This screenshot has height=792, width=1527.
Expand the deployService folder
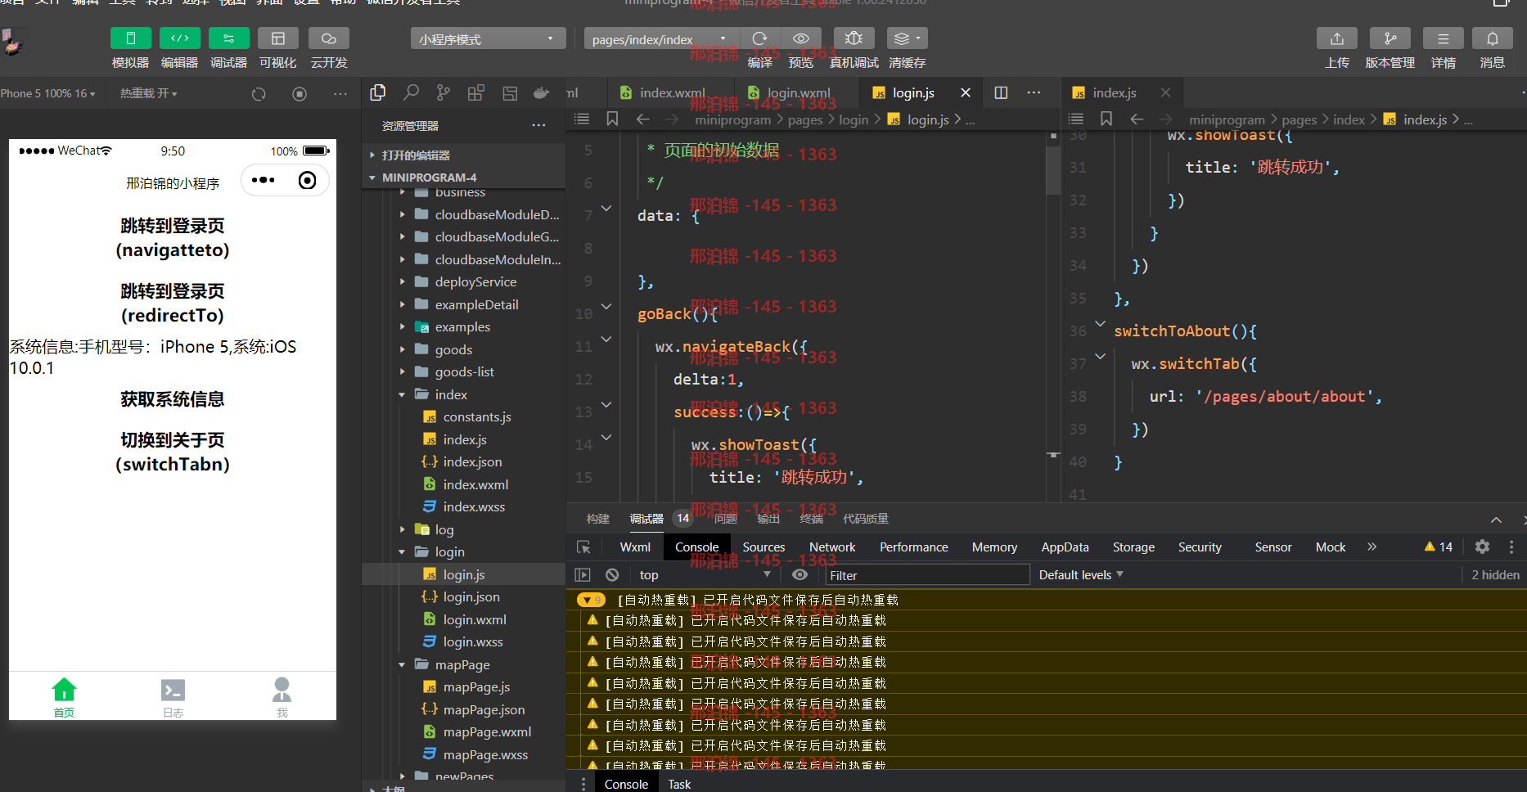(x=463, y=282)
